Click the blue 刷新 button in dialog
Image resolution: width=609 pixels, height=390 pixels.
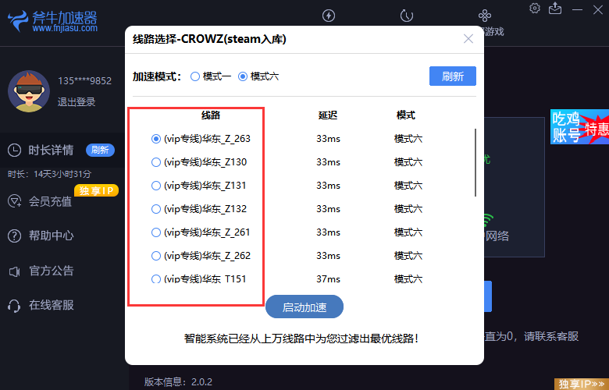(x=453, y=76)
